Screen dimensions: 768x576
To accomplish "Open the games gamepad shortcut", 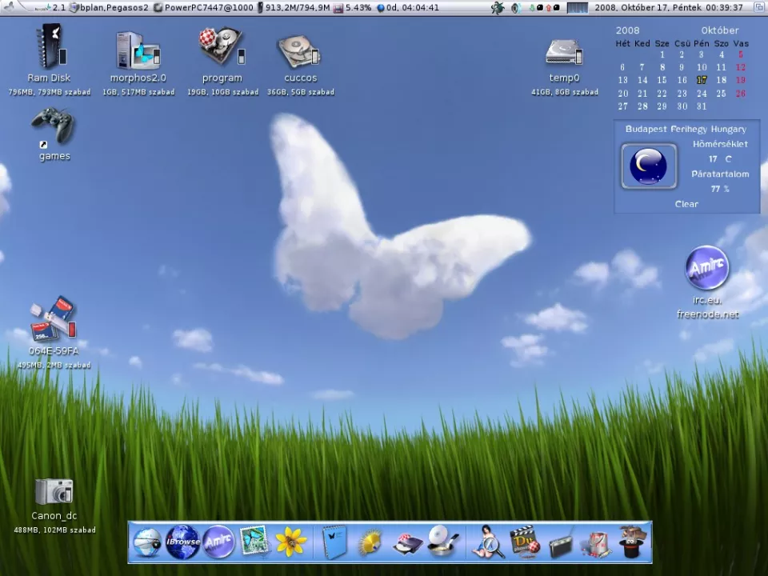I will [54, 126].
